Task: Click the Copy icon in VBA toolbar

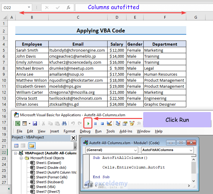Action: point(50,123)
